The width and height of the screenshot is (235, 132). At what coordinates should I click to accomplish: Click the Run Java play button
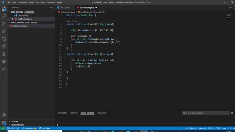[228, 7]
